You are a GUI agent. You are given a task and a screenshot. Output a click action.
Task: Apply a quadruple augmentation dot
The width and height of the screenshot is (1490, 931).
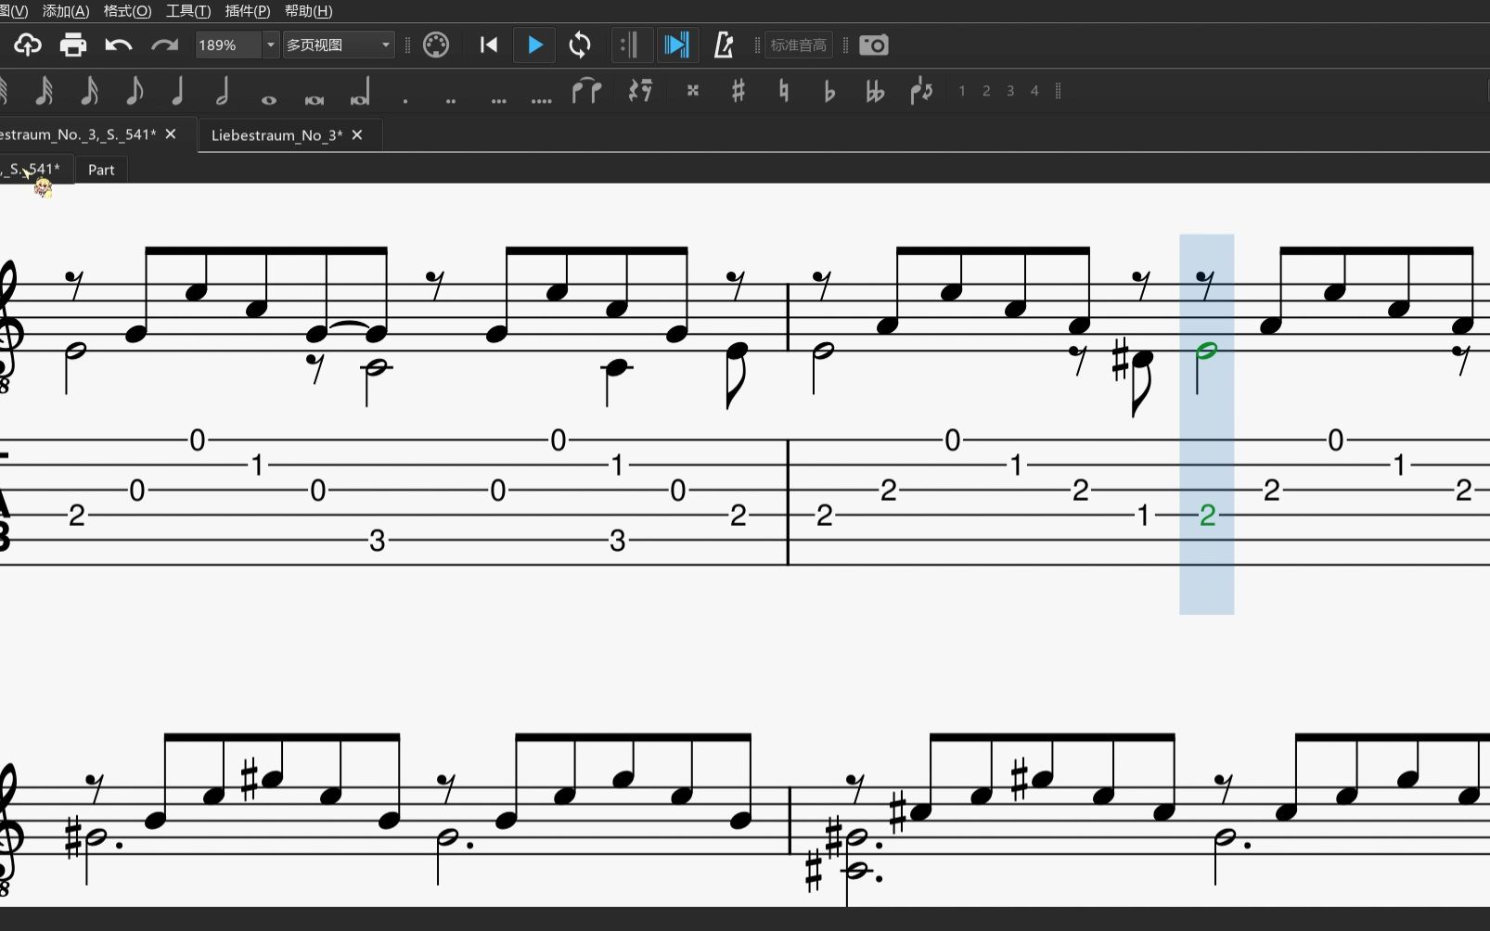[542, 99]
